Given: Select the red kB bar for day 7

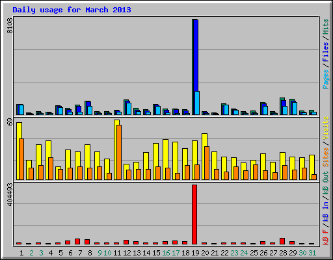Looking at the screenshot, I should (x=77, y=242).
